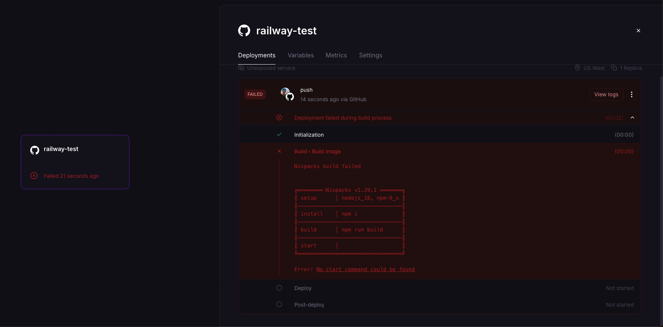
Task: Click the GitHub logo beside railway-test title
Action: tap(244, 31)
